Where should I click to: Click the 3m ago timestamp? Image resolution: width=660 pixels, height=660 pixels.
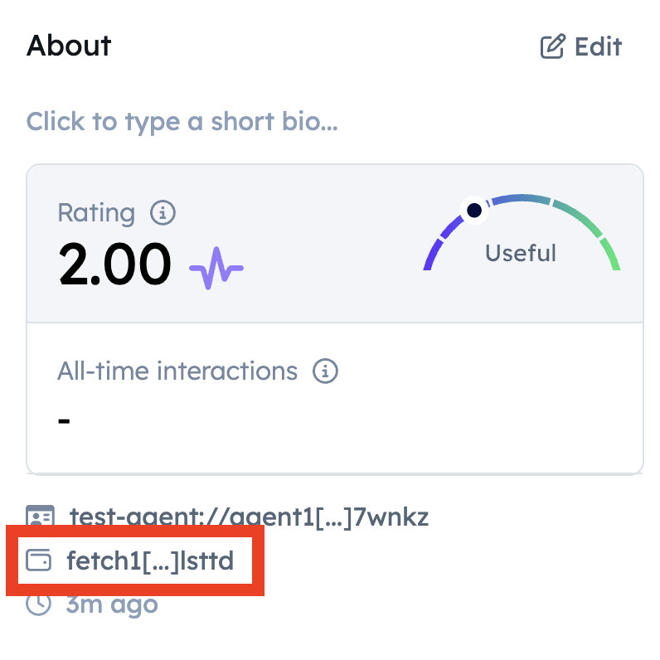tap(112, 604)
